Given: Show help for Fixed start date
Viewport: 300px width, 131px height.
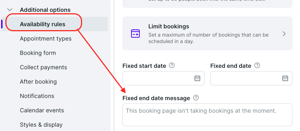Looking at the screenshot, I should tap(172, 66).
